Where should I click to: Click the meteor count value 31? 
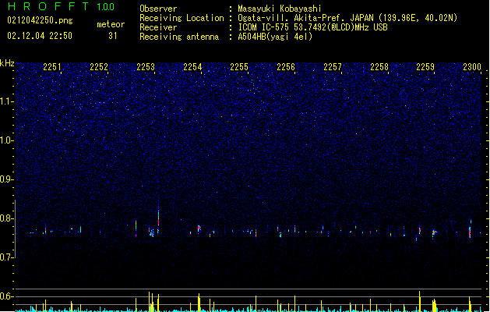(113, 36)
